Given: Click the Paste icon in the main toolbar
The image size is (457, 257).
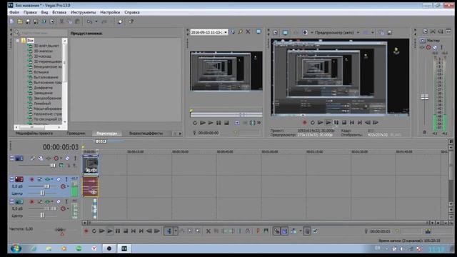Looking at the screenshot, I should (x=77, y=21).
